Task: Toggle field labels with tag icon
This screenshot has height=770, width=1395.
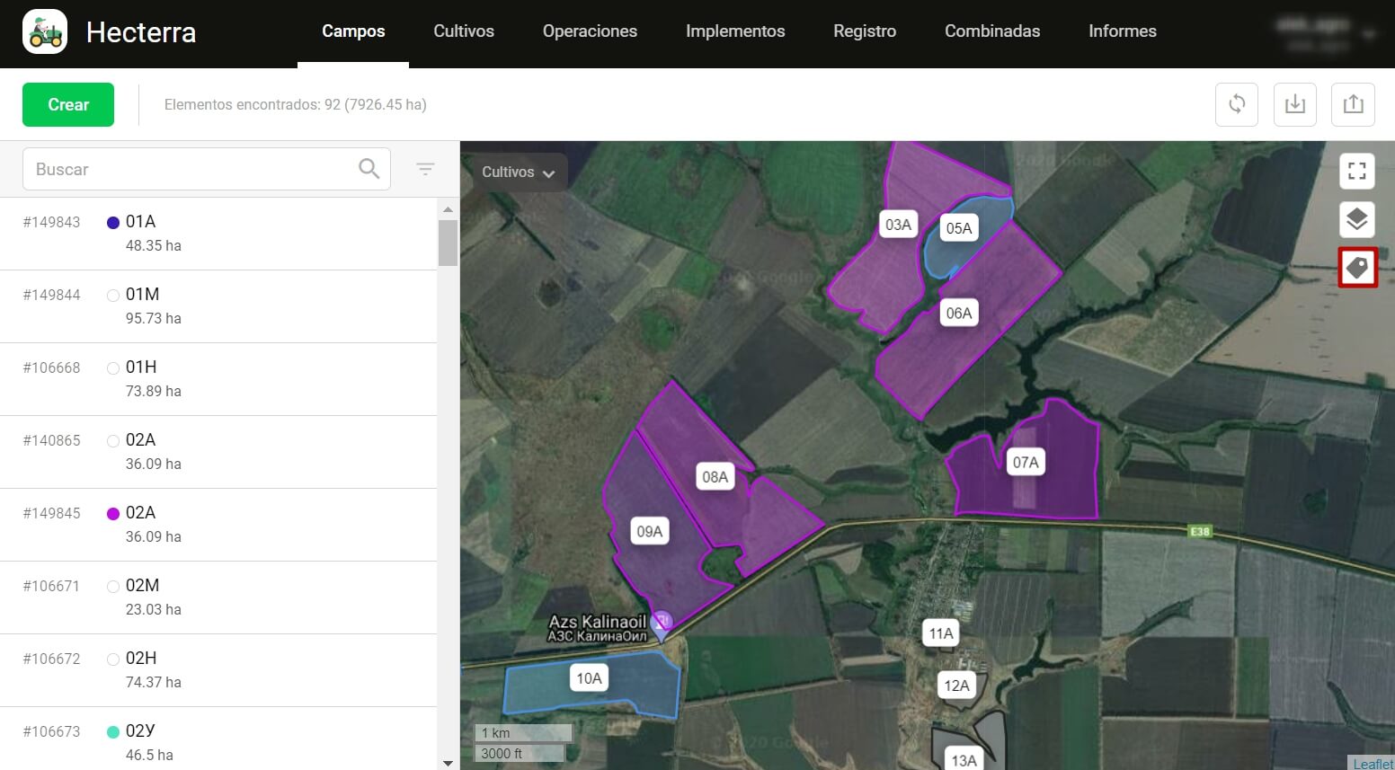Action: coord(1357,268)
